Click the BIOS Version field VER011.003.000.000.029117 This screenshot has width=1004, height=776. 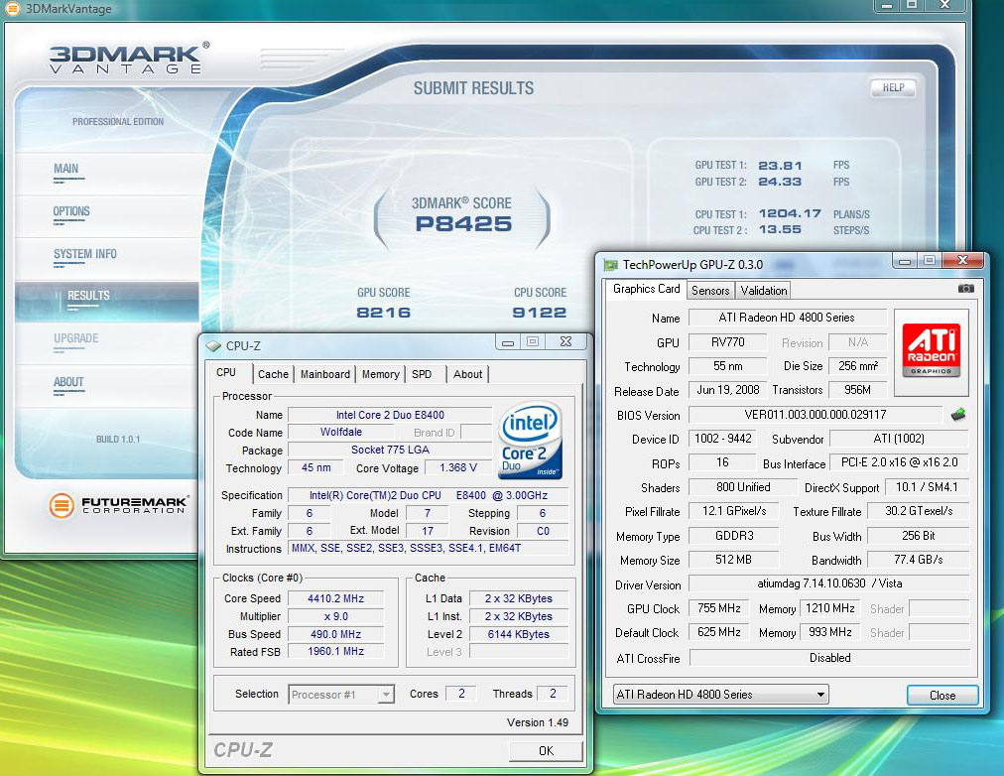816,415
